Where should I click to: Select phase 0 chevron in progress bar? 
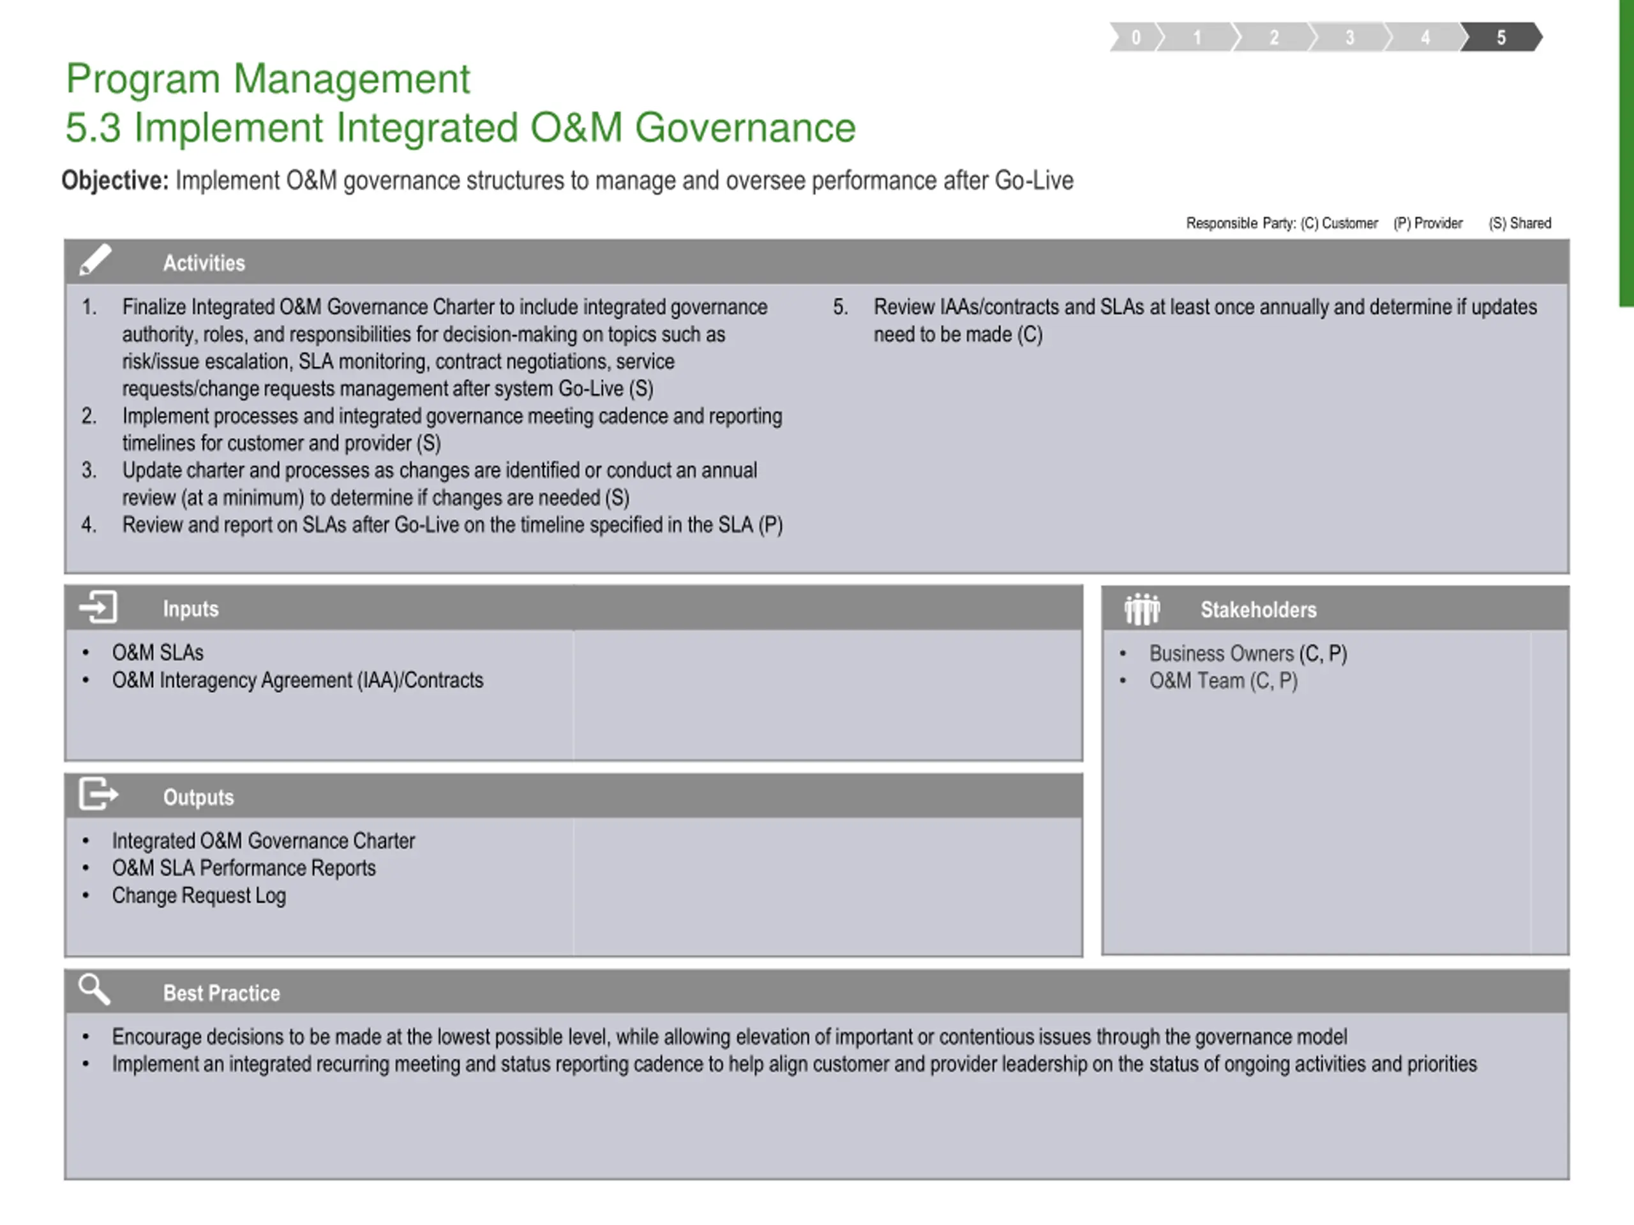[x=1136, y=37]
